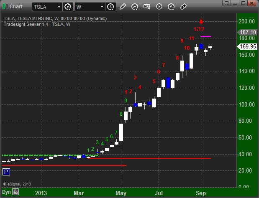This screenshot has width=259, height=198.
Task: Click the 187.10 price marker tag
Action: click(247, 32)
